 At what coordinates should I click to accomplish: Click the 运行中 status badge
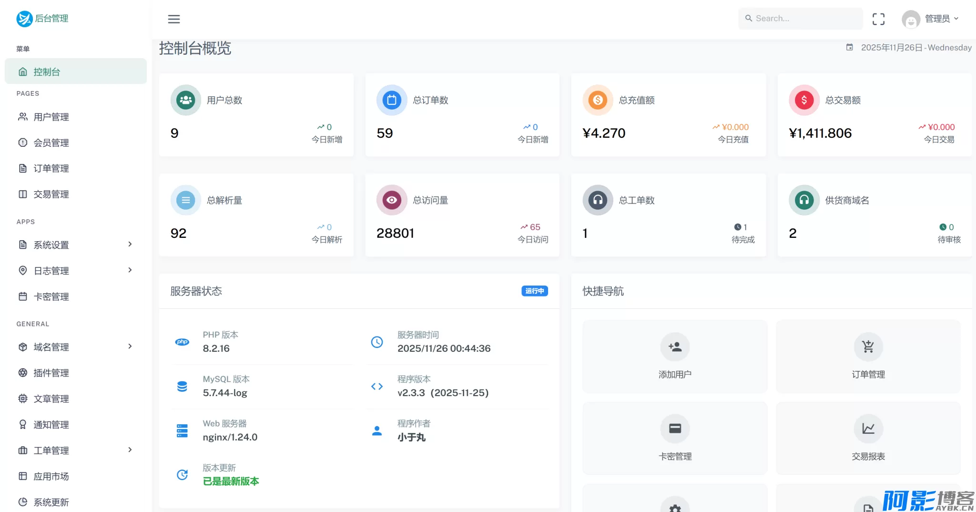[534, 291]
